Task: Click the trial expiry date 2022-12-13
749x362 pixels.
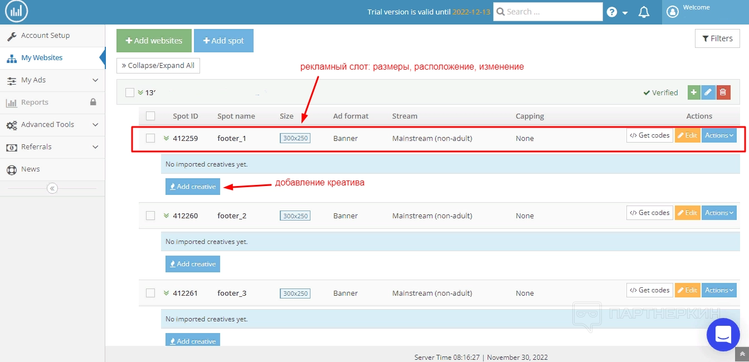Action: click(x=471, y=12)
